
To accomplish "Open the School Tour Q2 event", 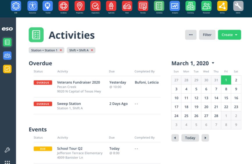I will pyautogui.click(x=70, y=148).
